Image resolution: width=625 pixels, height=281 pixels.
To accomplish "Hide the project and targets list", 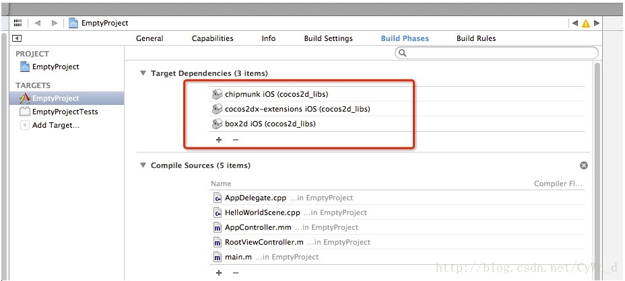I will [17, 38].
